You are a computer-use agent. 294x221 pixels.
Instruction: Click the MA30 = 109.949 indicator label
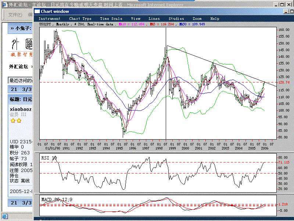(x=192, y=24)
